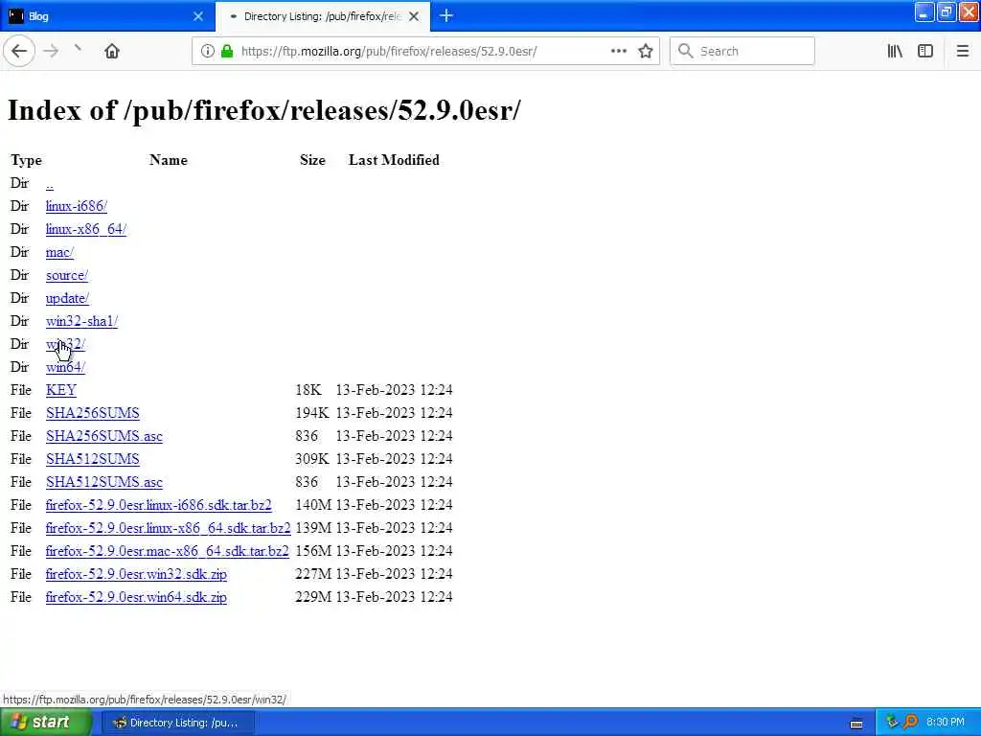
Task: Download firefox-52.9.0esr.mac-x86_64.sdk.tar.bz2
Action: click(x=167, y=551)
